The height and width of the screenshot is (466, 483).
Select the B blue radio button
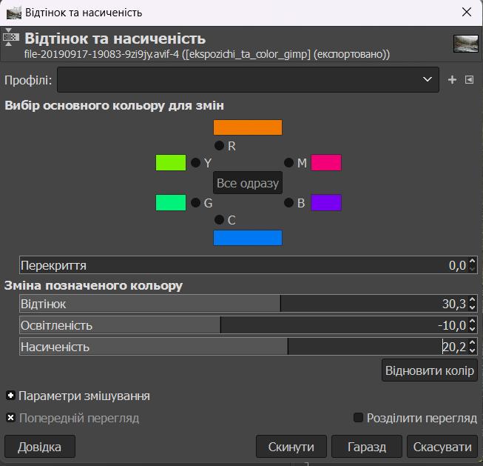pos(288,203)
